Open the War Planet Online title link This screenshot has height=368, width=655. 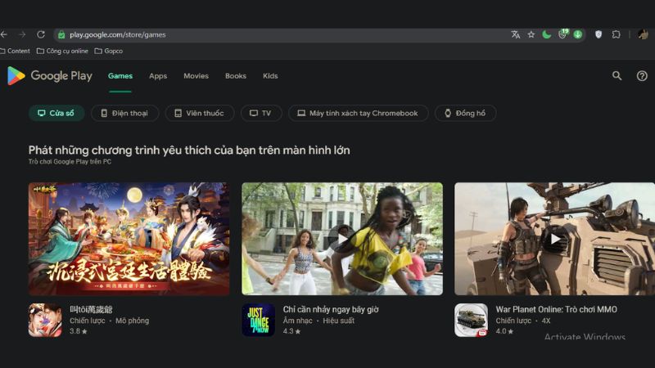click(x=556, y=309)
